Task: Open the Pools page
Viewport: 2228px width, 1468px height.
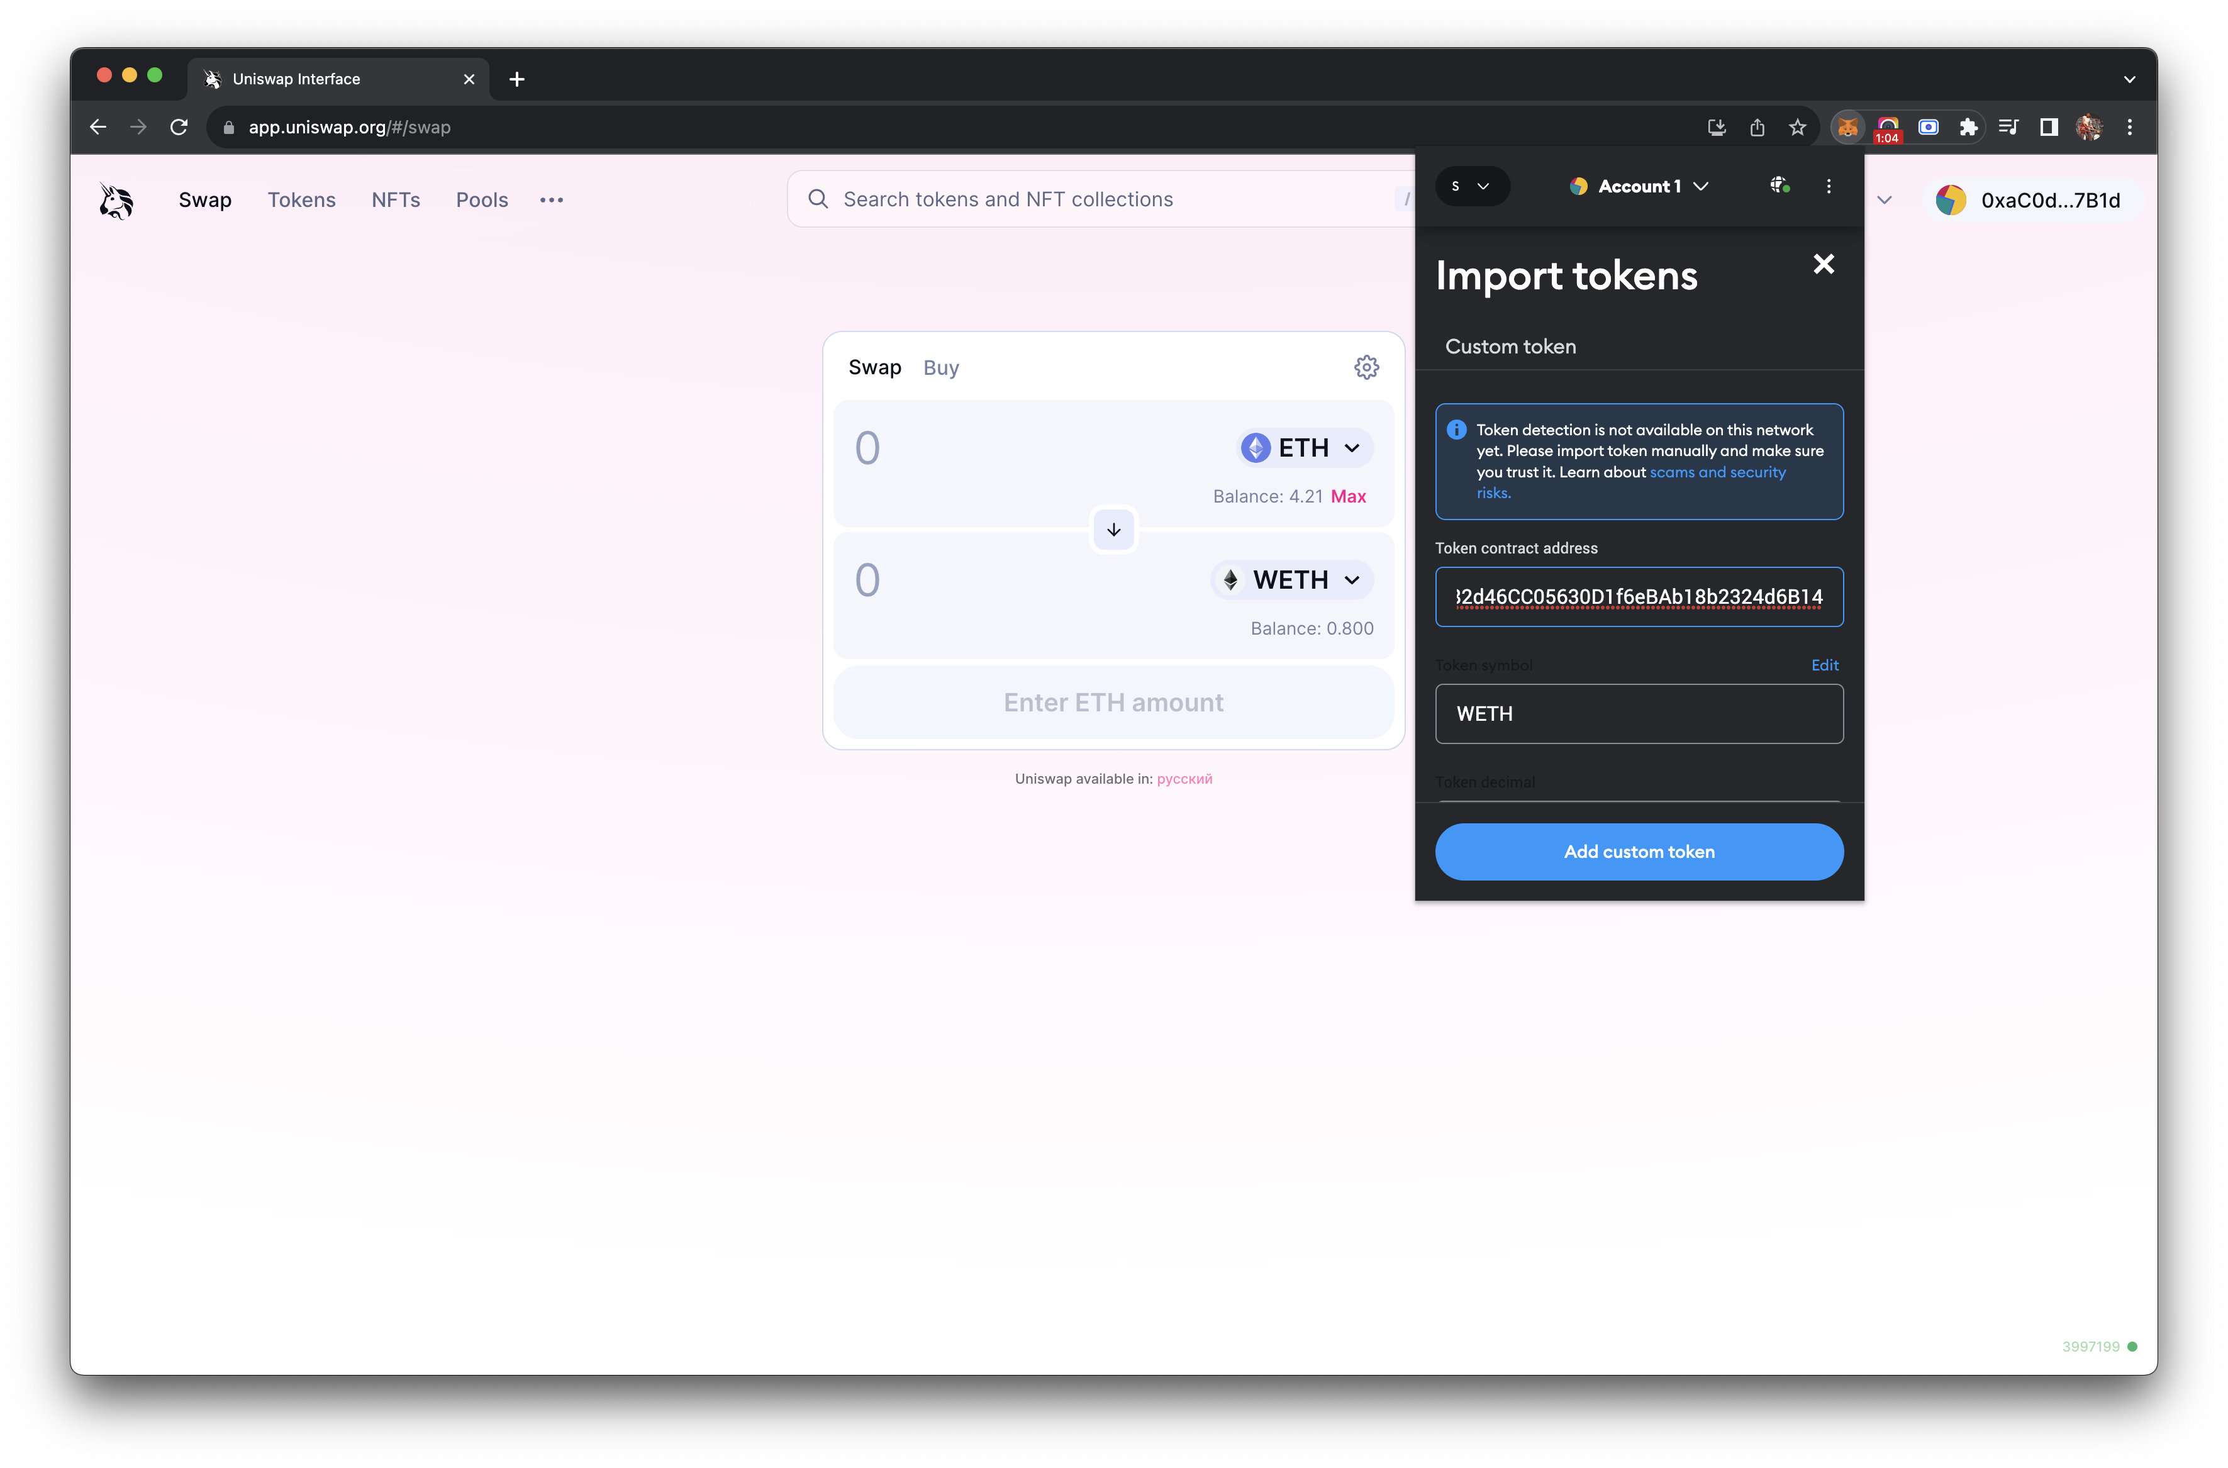Action: [x=482, y=201]
